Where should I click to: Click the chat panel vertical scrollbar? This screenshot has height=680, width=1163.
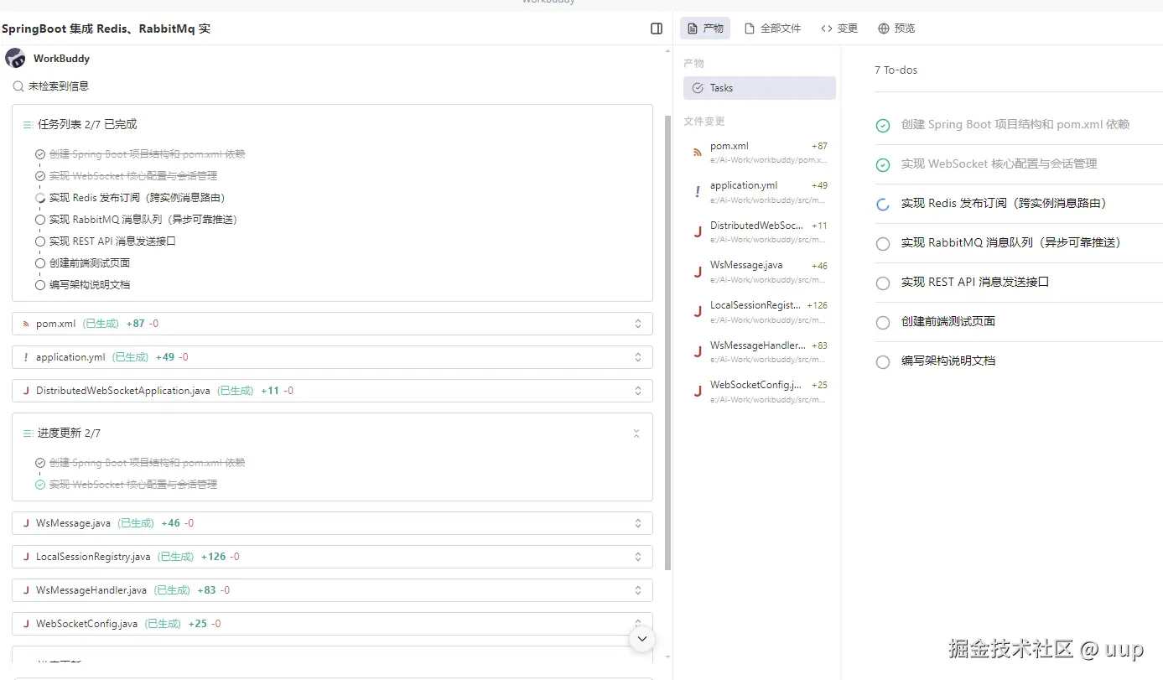[x=667, y=335]
